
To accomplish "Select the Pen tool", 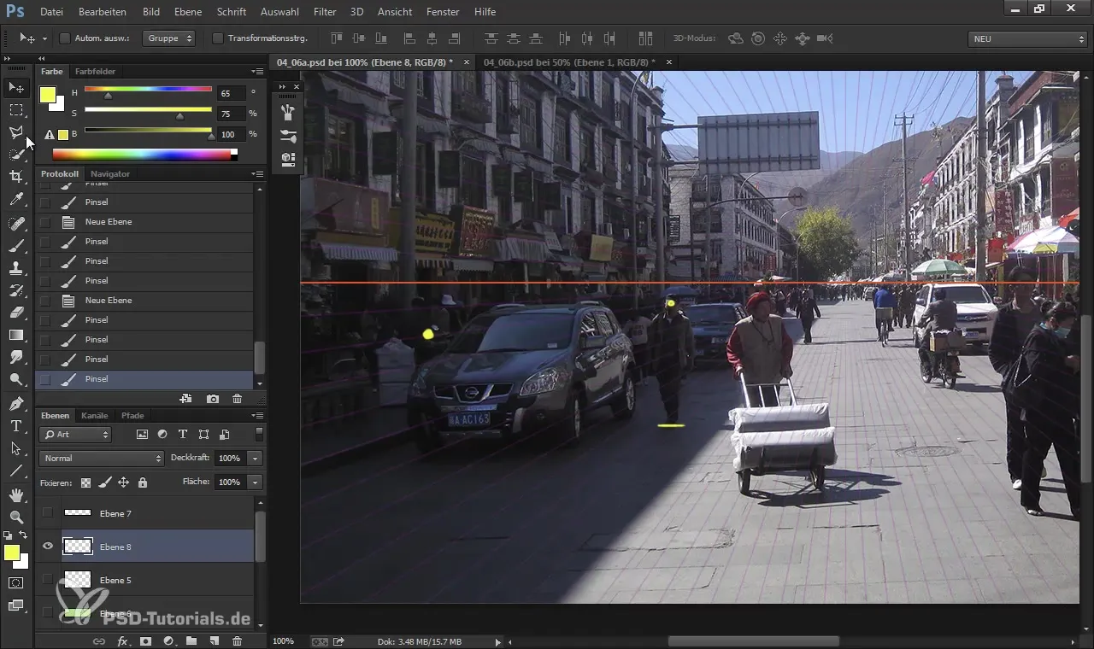I will pyautogui.click(x=16, y=403).
